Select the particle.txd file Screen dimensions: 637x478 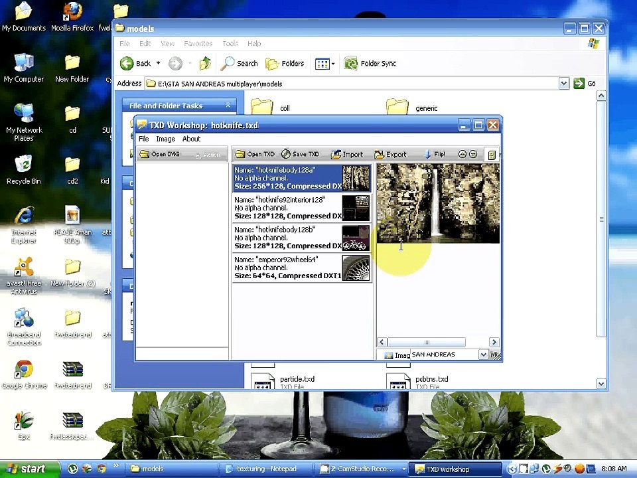coord(283,381)
